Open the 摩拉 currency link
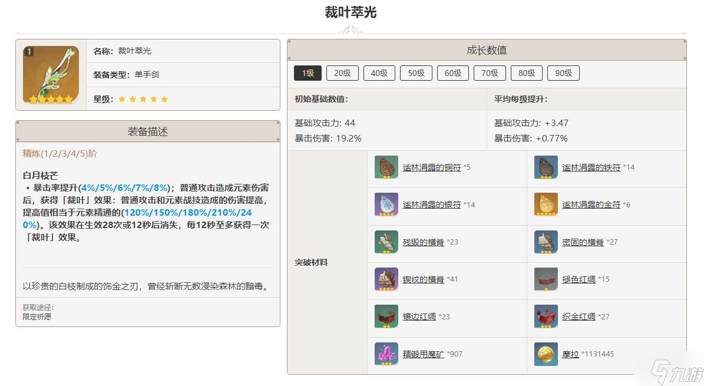This screenshot has height=386, width=704. [571, 355]
